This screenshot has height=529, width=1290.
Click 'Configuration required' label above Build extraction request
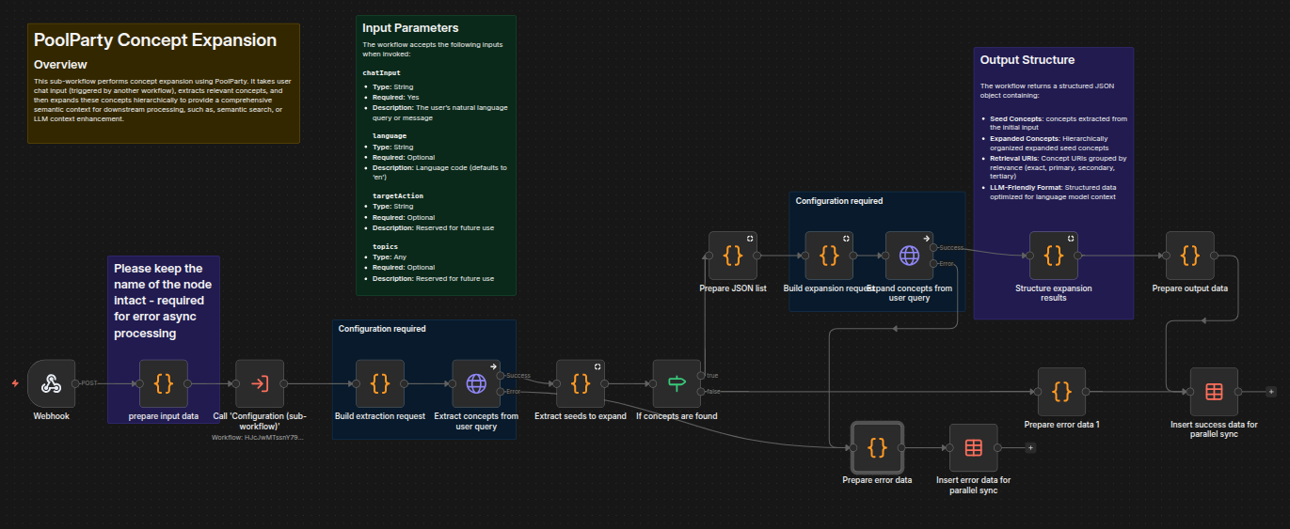pyautogui.click(x=382, y=329)
